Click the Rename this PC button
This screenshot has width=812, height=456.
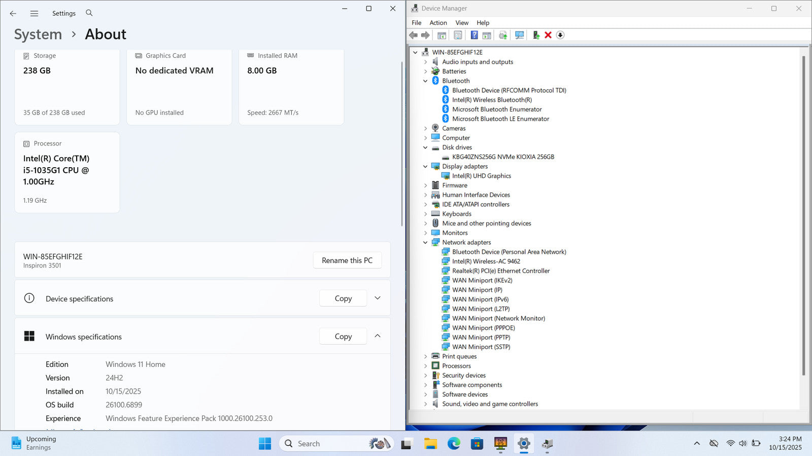click(x=347, y=260)
